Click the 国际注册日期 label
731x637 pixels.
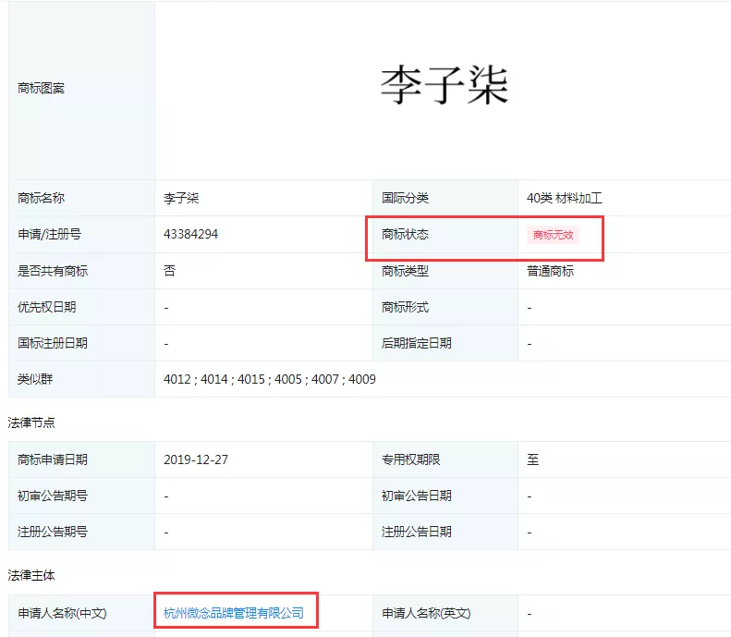(53, 343)
